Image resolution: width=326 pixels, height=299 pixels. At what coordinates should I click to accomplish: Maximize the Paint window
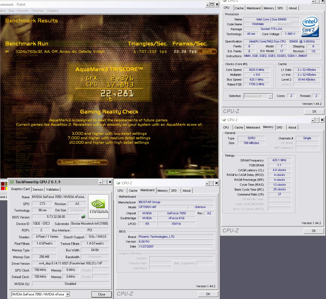[212, 4]
